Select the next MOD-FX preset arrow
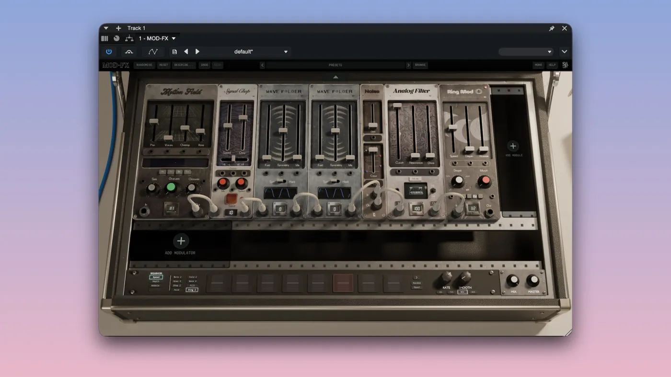This screenshot has width=671, height=377. pos(408,65)
